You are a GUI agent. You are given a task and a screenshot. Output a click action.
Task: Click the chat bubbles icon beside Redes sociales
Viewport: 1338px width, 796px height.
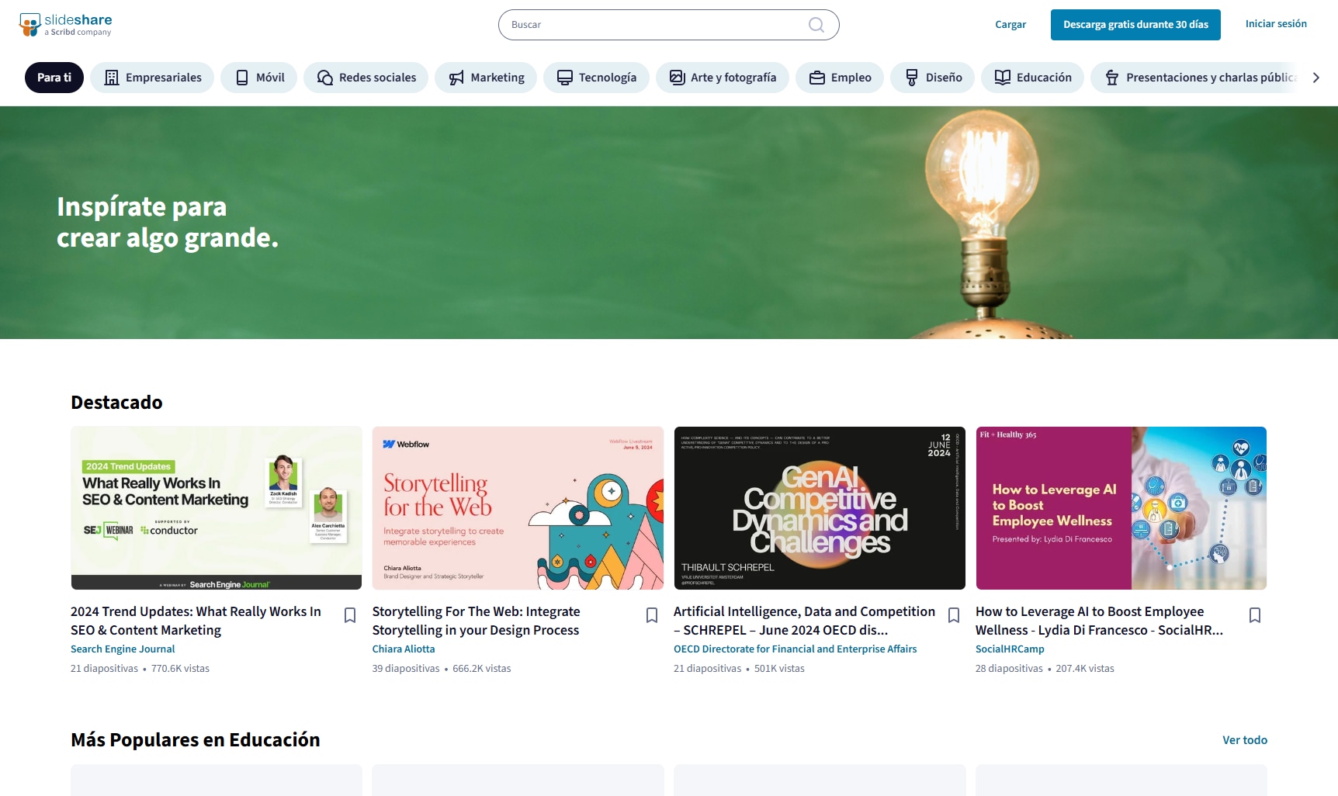(x=325, y=78)
